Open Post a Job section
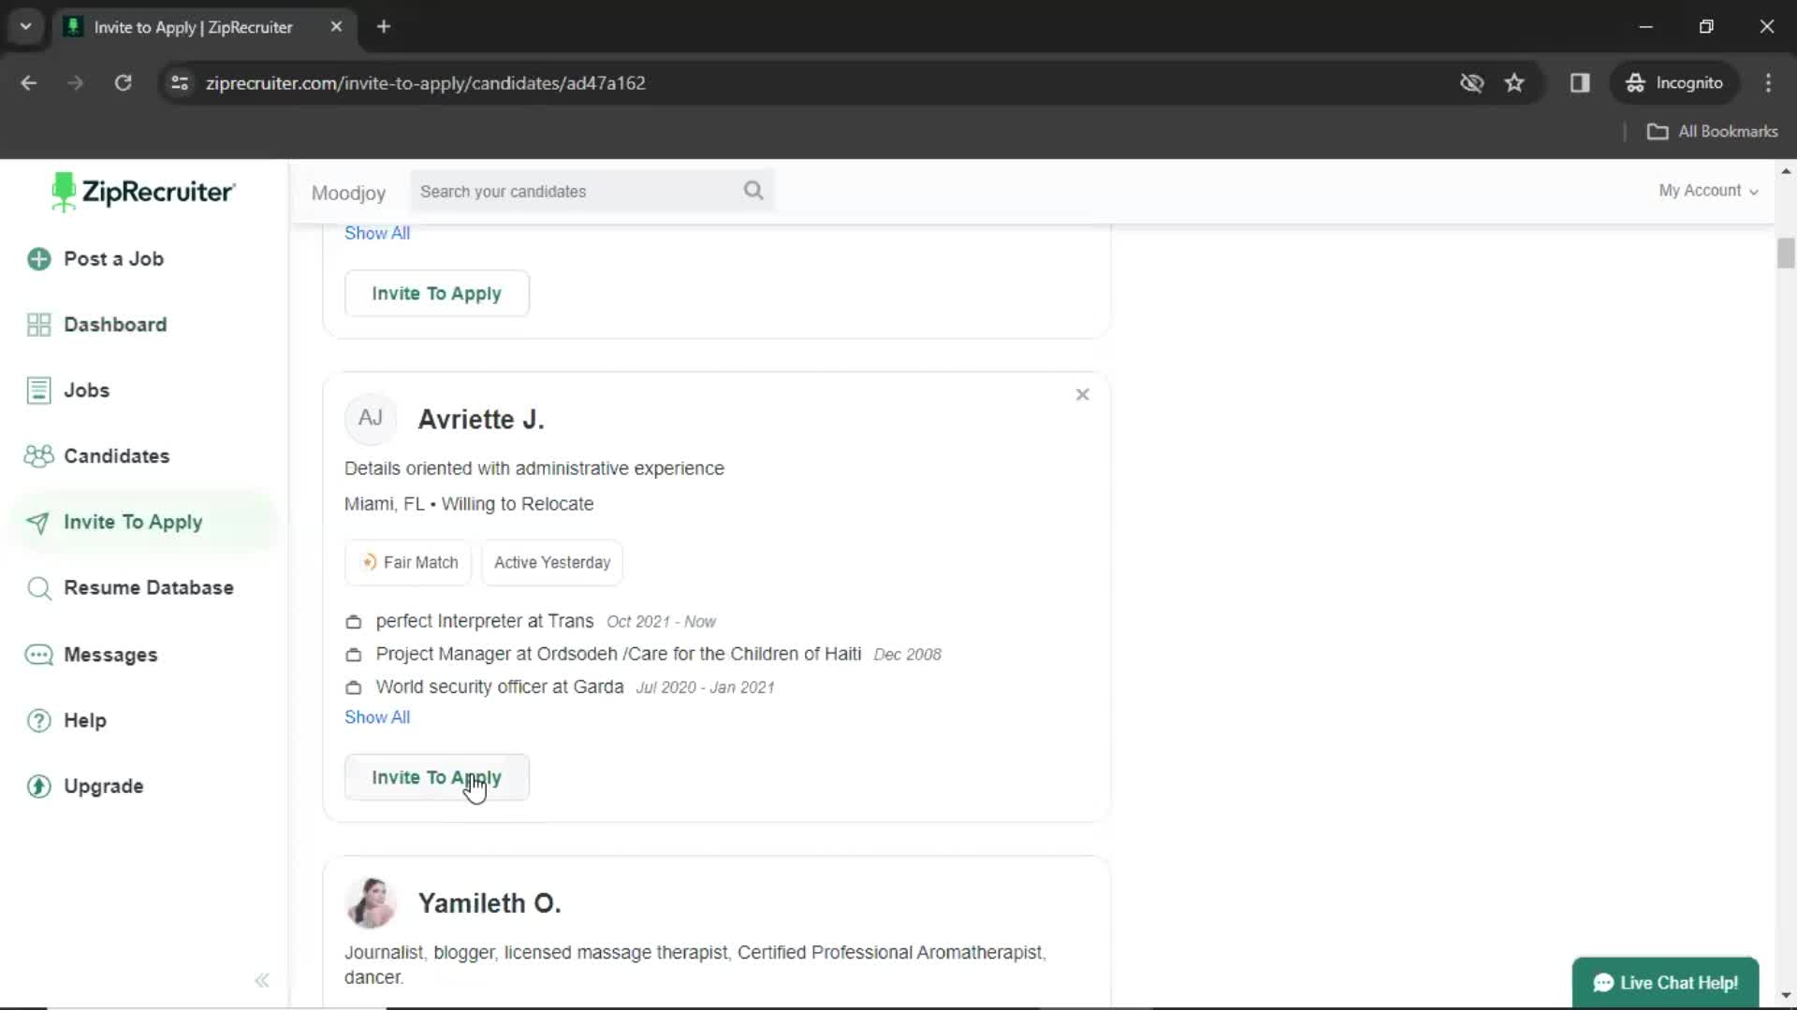Image resolution: width=1797 pixels, height=1010 pixels. click(x=113, y=259)
